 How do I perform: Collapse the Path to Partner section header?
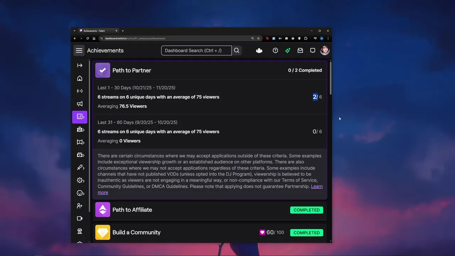point(210,70)
